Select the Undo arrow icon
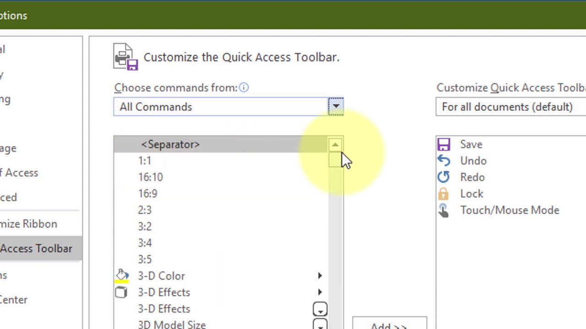The width and height of the screenshot is (586, 329). (x=444, y=161)
